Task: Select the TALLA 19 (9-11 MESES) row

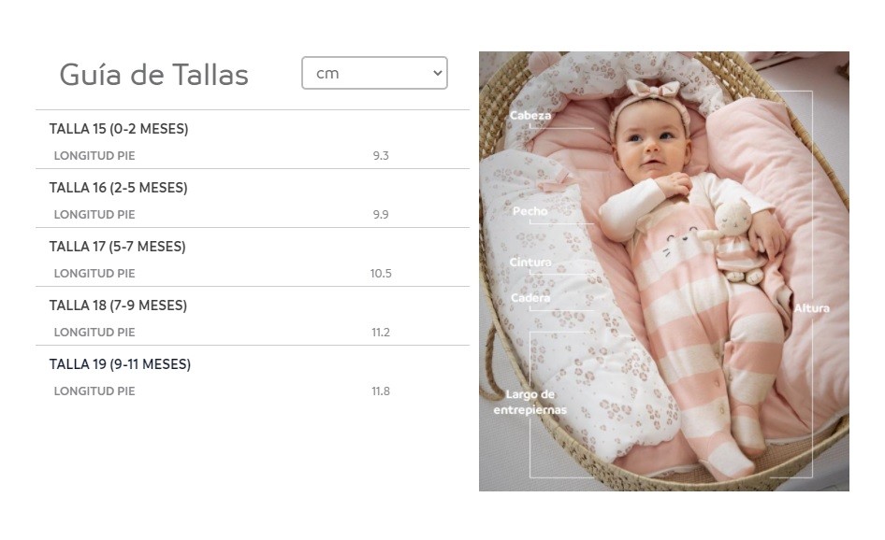Action: [120, 364]
